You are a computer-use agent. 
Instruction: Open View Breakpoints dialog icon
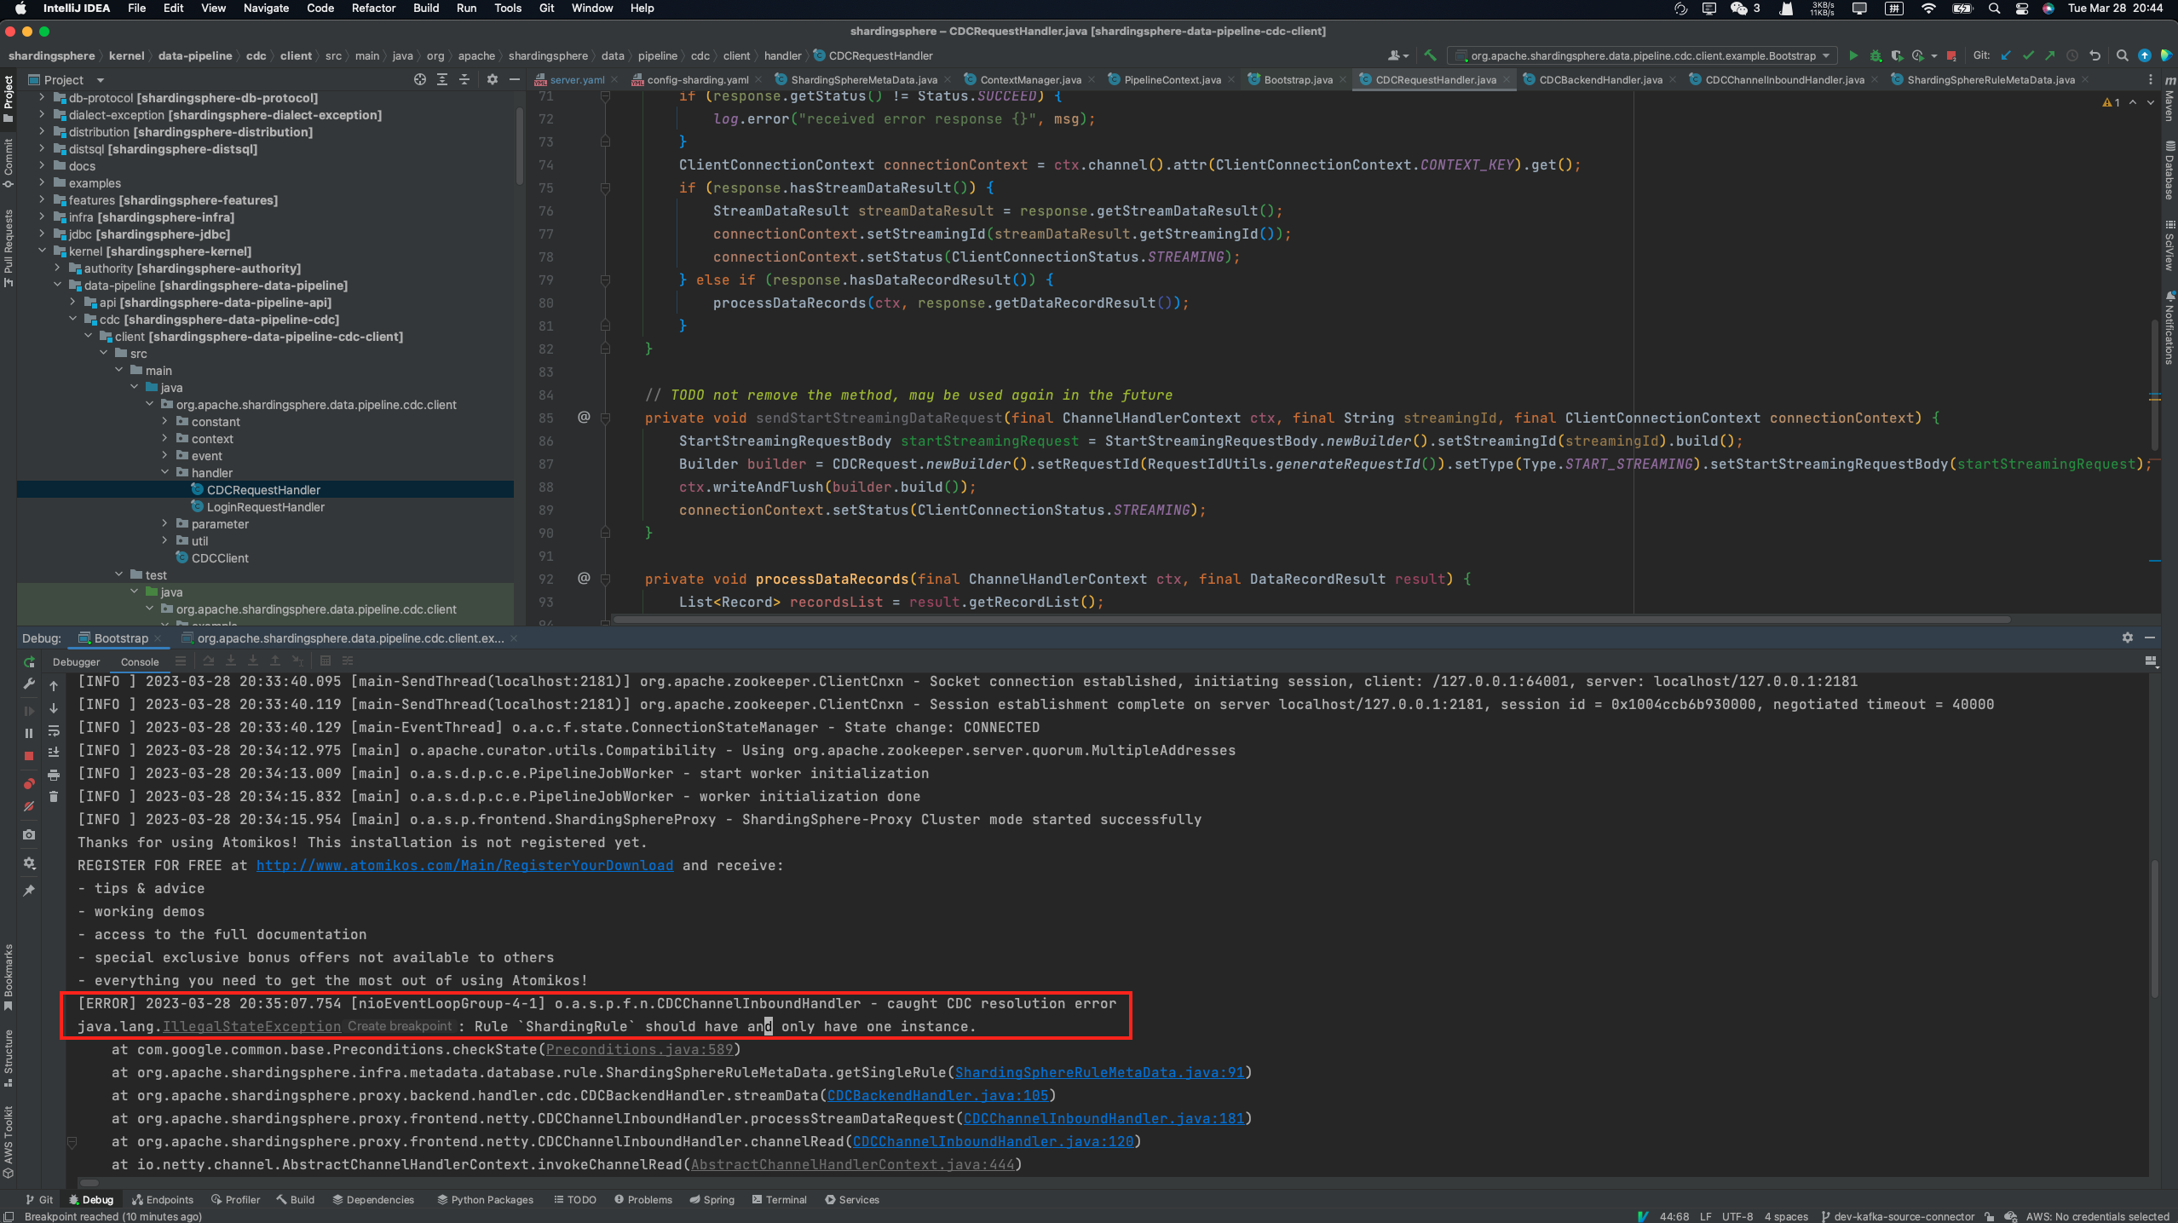(28, 783)
